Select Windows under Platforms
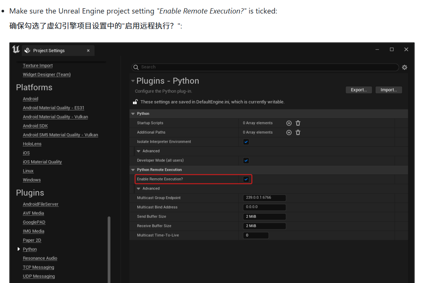This screenshot has width=430, height=283. pyautogui.click(x=32, y=180)
